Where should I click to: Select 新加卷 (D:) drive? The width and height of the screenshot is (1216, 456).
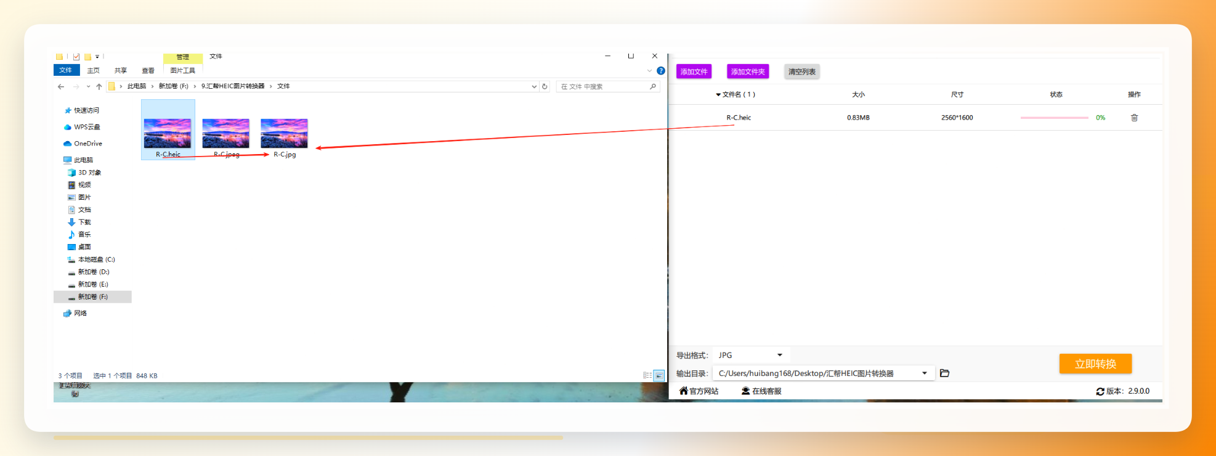89,272
